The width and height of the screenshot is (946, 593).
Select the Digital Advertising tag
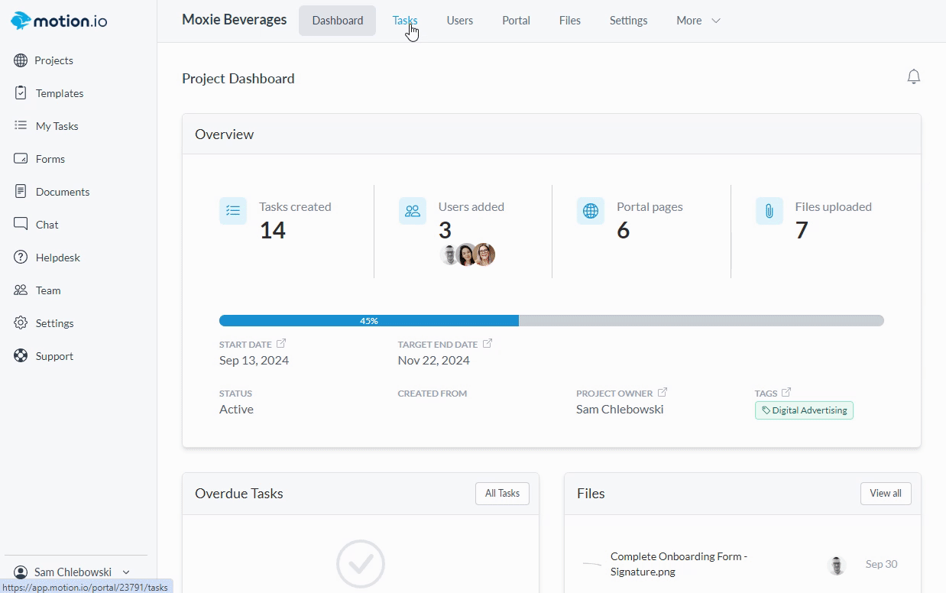[x=804, y=410]
